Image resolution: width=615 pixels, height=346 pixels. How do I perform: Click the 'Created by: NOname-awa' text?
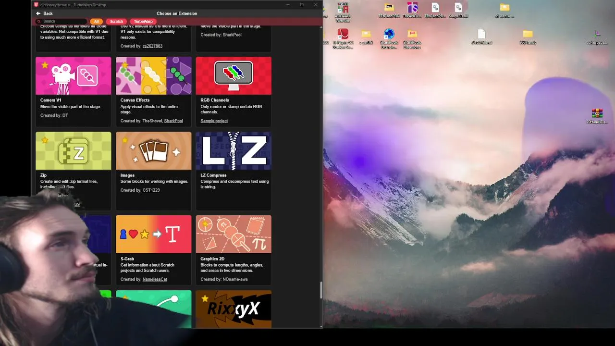(224, 279)
